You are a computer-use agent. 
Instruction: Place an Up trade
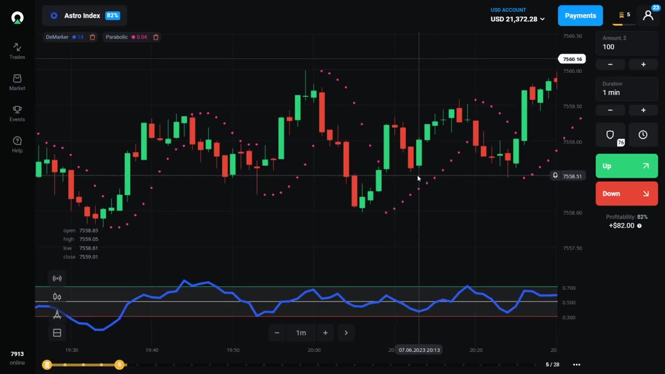tap(627, 166)
